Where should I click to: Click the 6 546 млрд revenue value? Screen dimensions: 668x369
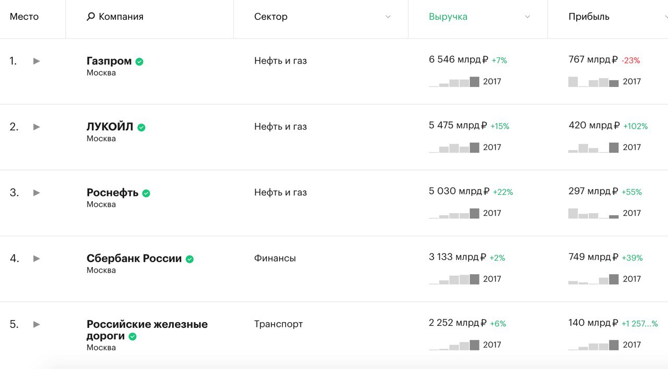[459, 60]
